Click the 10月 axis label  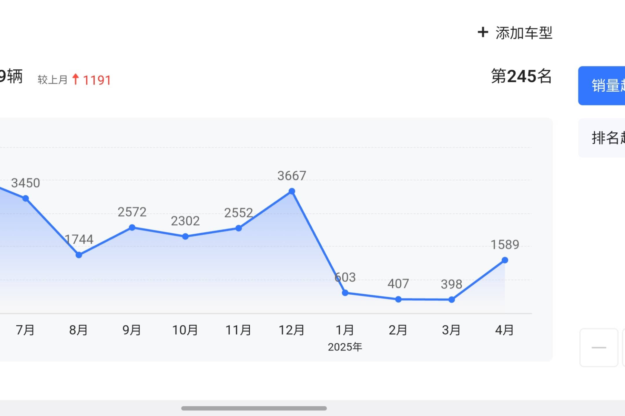pos(185,330)
